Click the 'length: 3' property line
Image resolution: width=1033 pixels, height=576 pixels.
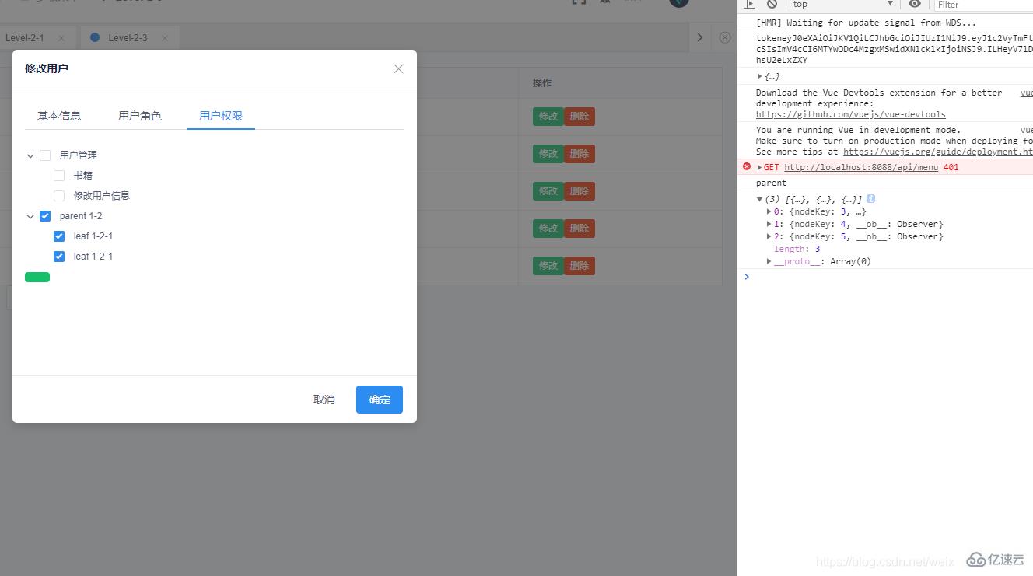[797, 249]
